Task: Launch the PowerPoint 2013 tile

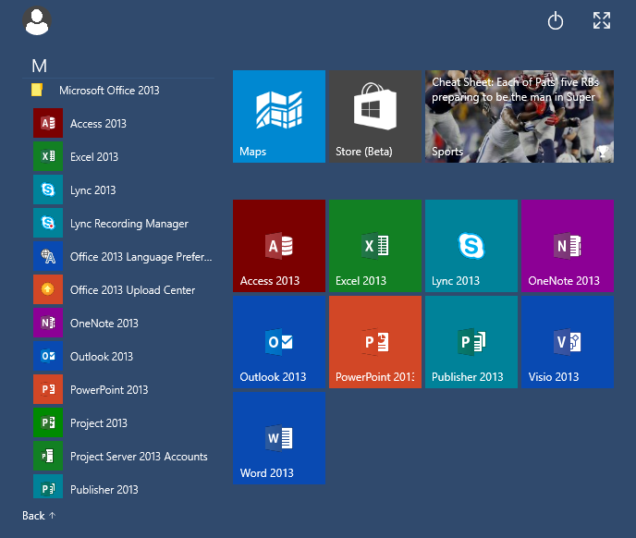Action: [x=375, y=342]
